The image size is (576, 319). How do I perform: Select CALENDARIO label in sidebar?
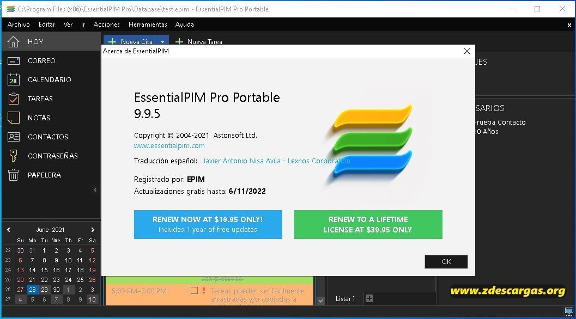[x=50, y=79]
